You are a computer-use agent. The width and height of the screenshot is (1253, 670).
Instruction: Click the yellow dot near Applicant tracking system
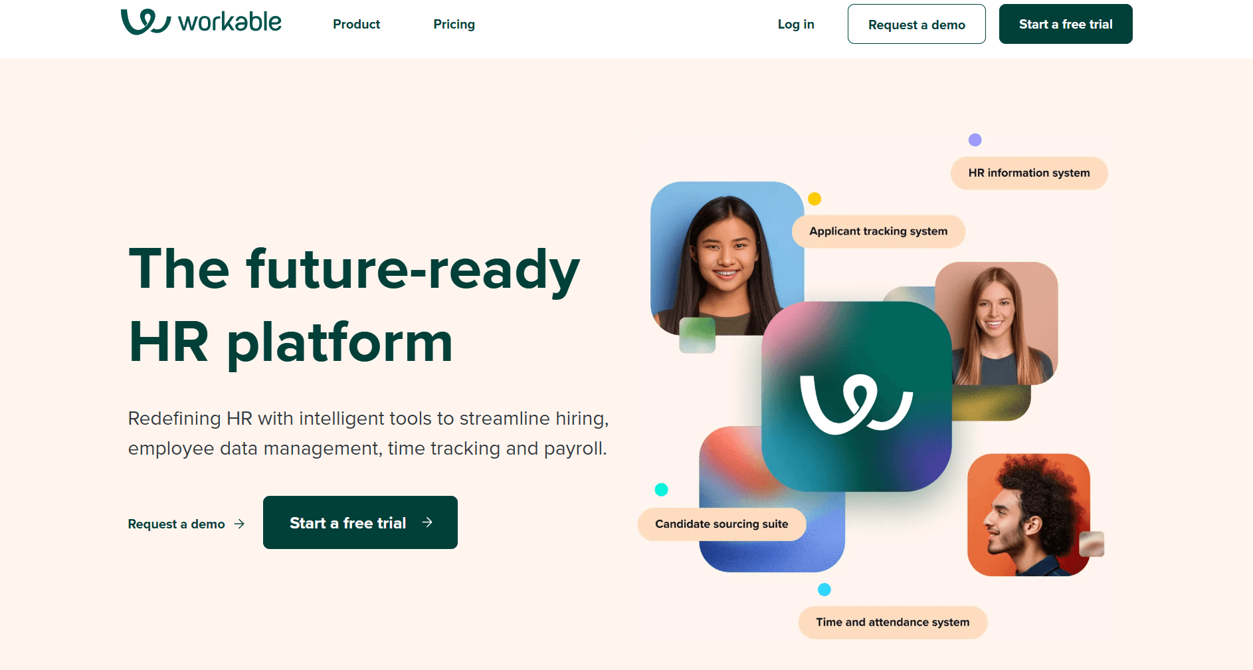coord(815,199)
